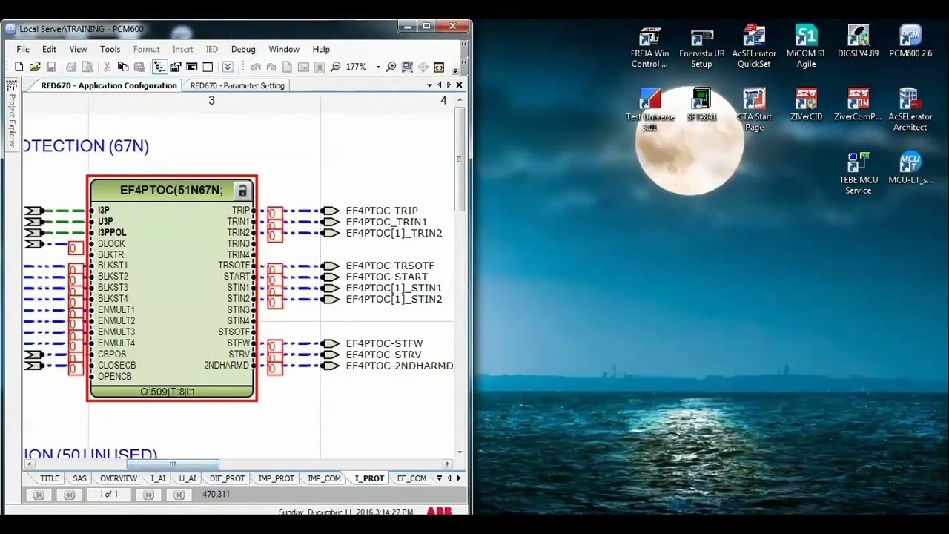949x534 pixels.
Task: Open the Window menu
Action: coord(284,49)
